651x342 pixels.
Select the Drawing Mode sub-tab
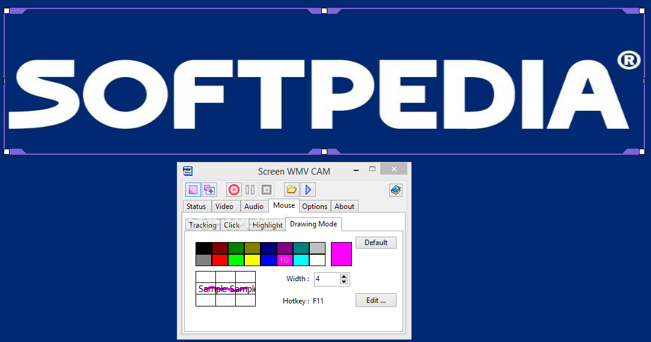click(x=313, y=224)
